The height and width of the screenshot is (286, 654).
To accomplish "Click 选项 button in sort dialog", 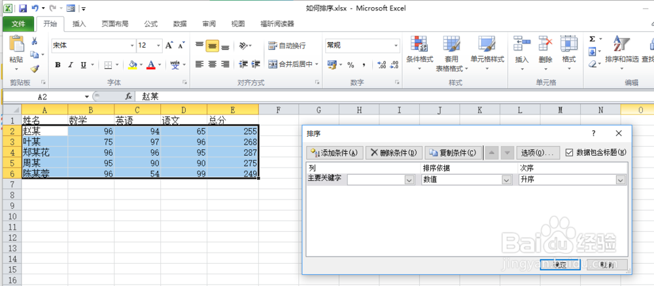I will [x=538, y=152].
